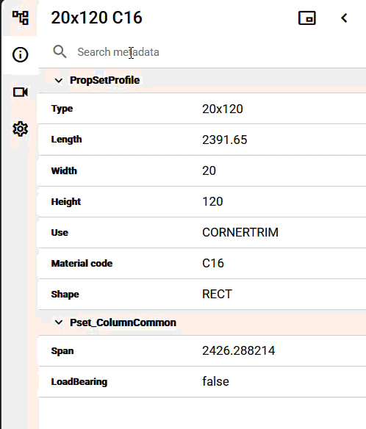Select the Width property label
Viewport: 366px width, 429px height.
(64, 170)
